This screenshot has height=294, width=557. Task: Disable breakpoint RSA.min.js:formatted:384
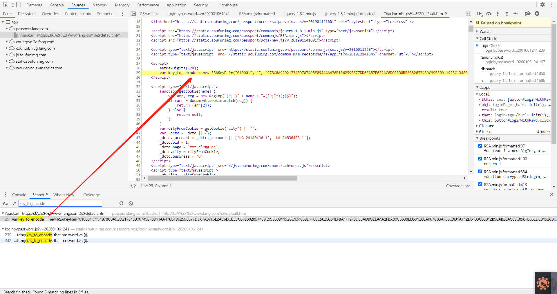coord(480,171)
